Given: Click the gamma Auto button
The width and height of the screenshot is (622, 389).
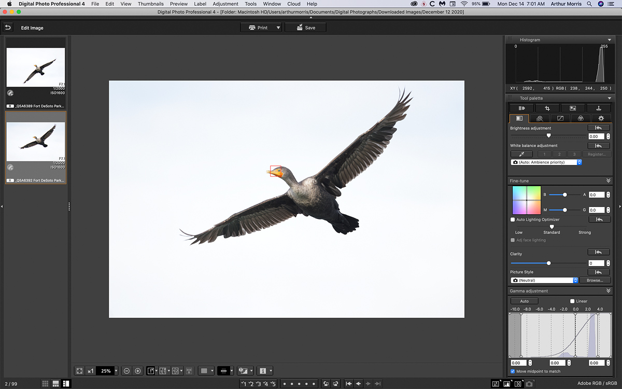Looking at the screenshot, I should 524,301.
